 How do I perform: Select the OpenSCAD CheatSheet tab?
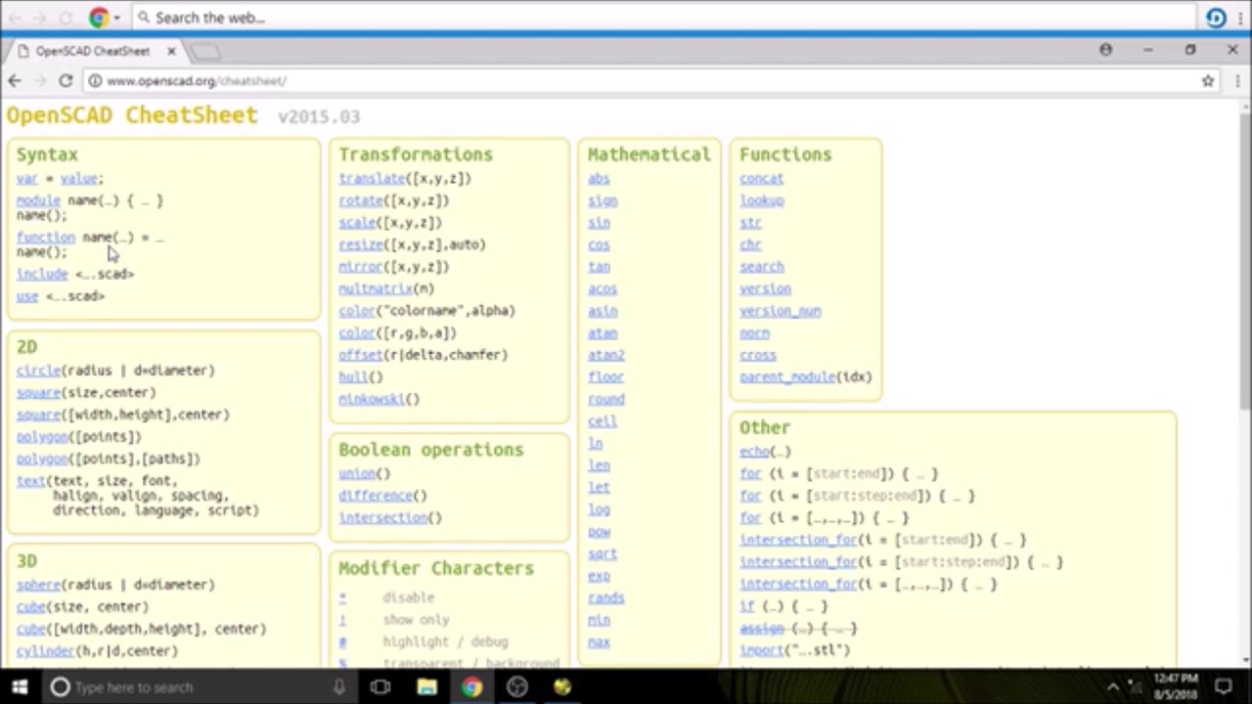(x=93, y=51)
